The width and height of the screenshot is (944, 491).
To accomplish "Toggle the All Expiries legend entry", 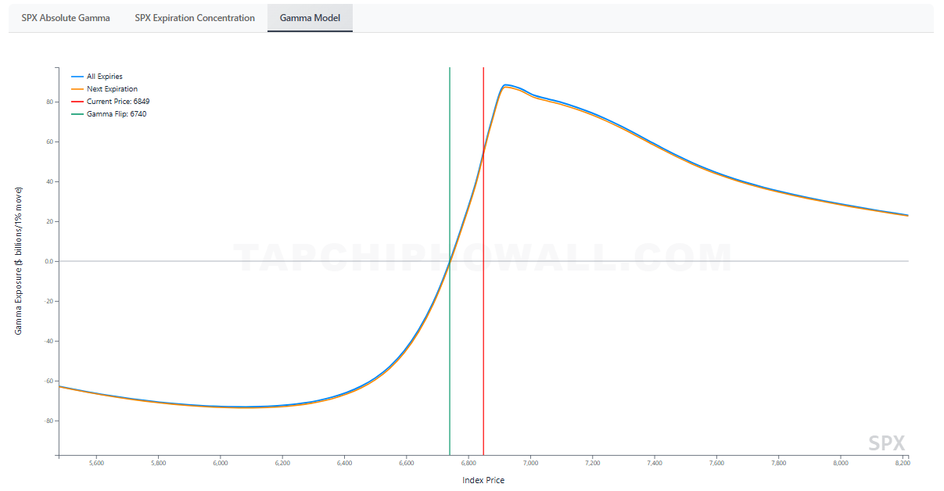I will pyautogui.click(x=104, y=77).
